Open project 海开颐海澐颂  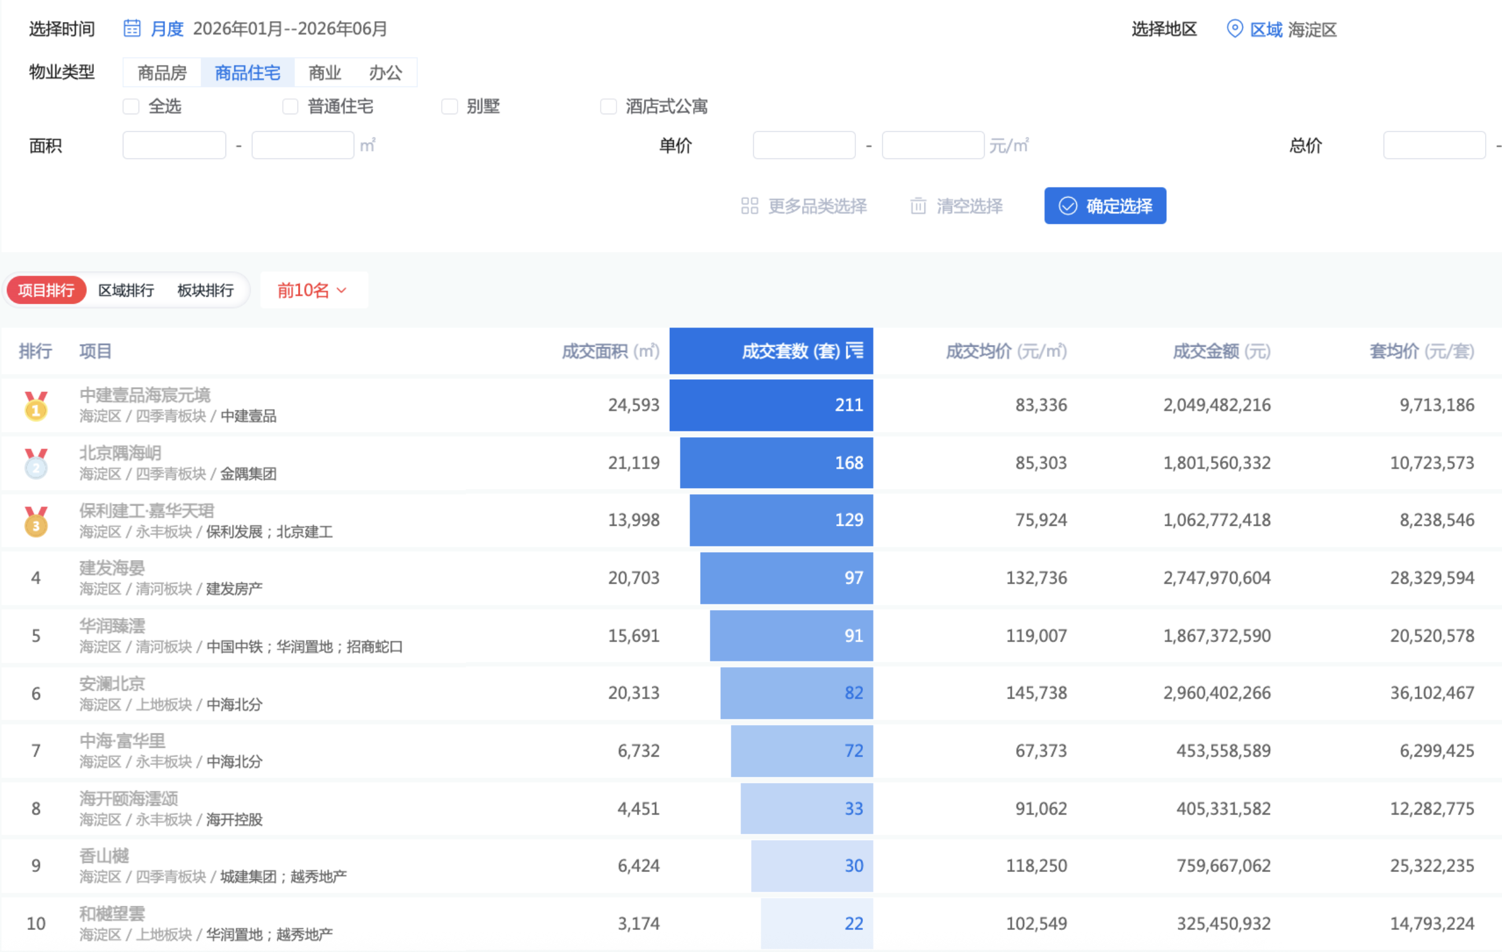coord(129,798)
